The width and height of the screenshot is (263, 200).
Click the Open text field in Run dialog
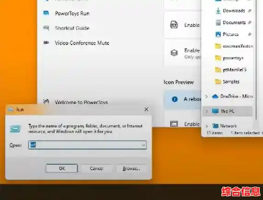87,145
